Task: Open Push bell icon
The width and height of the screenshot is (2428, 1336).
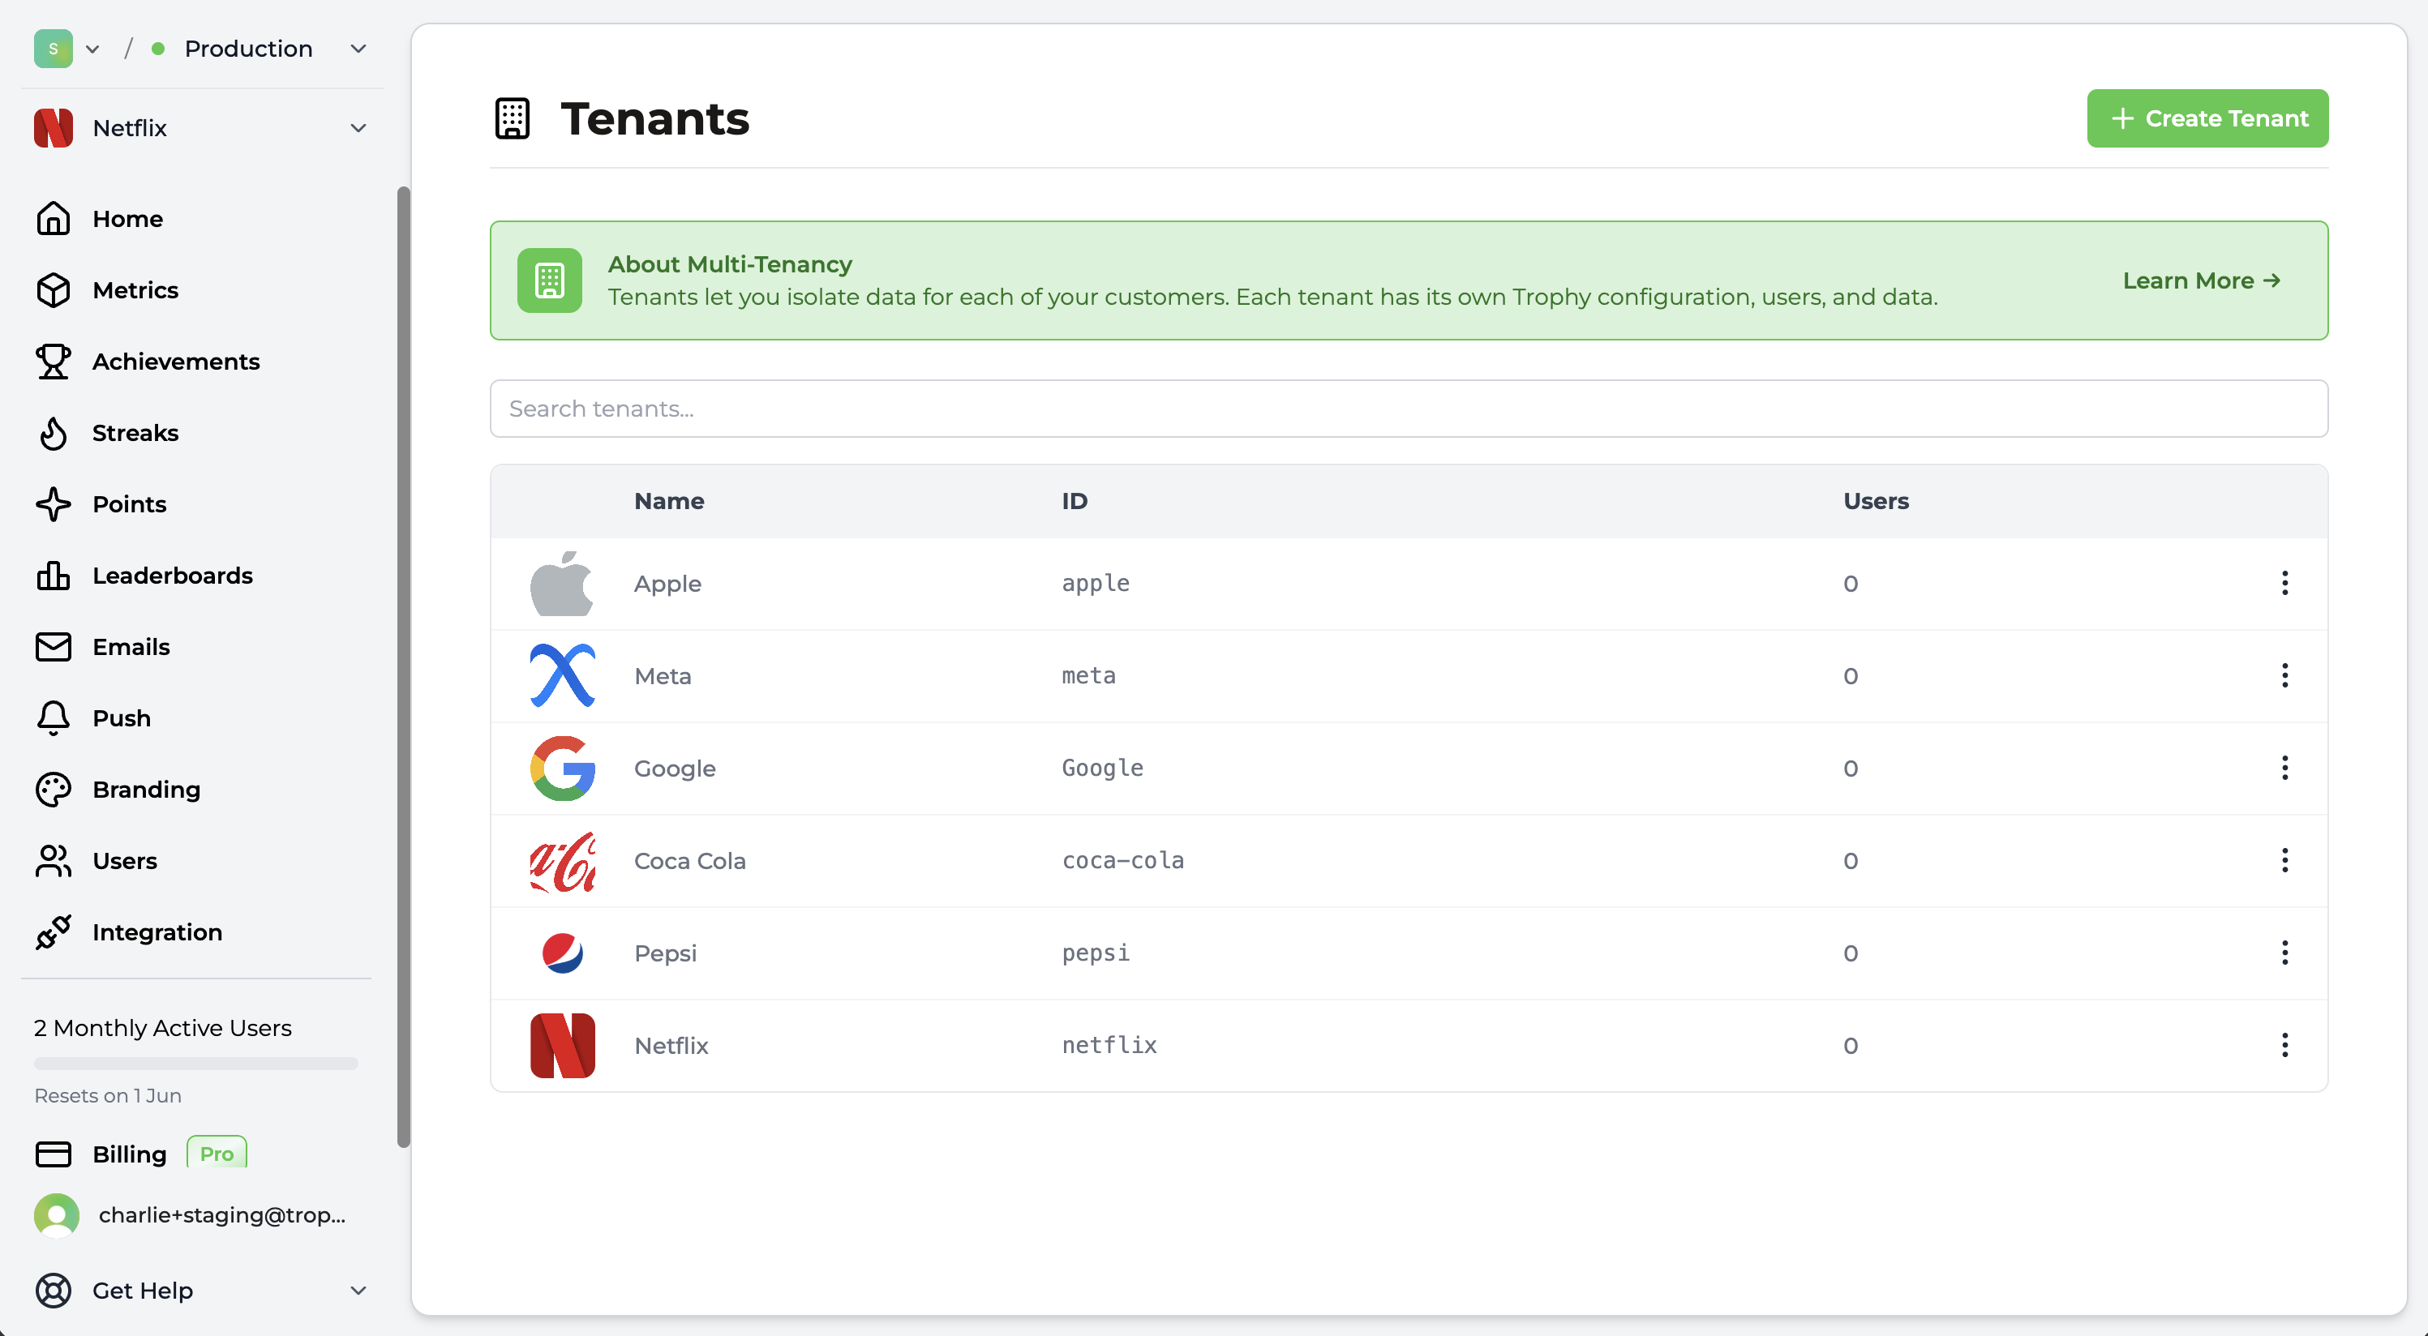Action: click(x=53, y=718)
